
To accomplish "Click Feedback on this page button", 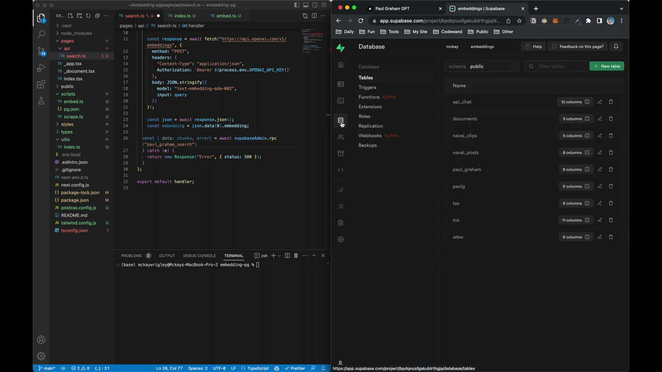I will (x=578, y=47).
